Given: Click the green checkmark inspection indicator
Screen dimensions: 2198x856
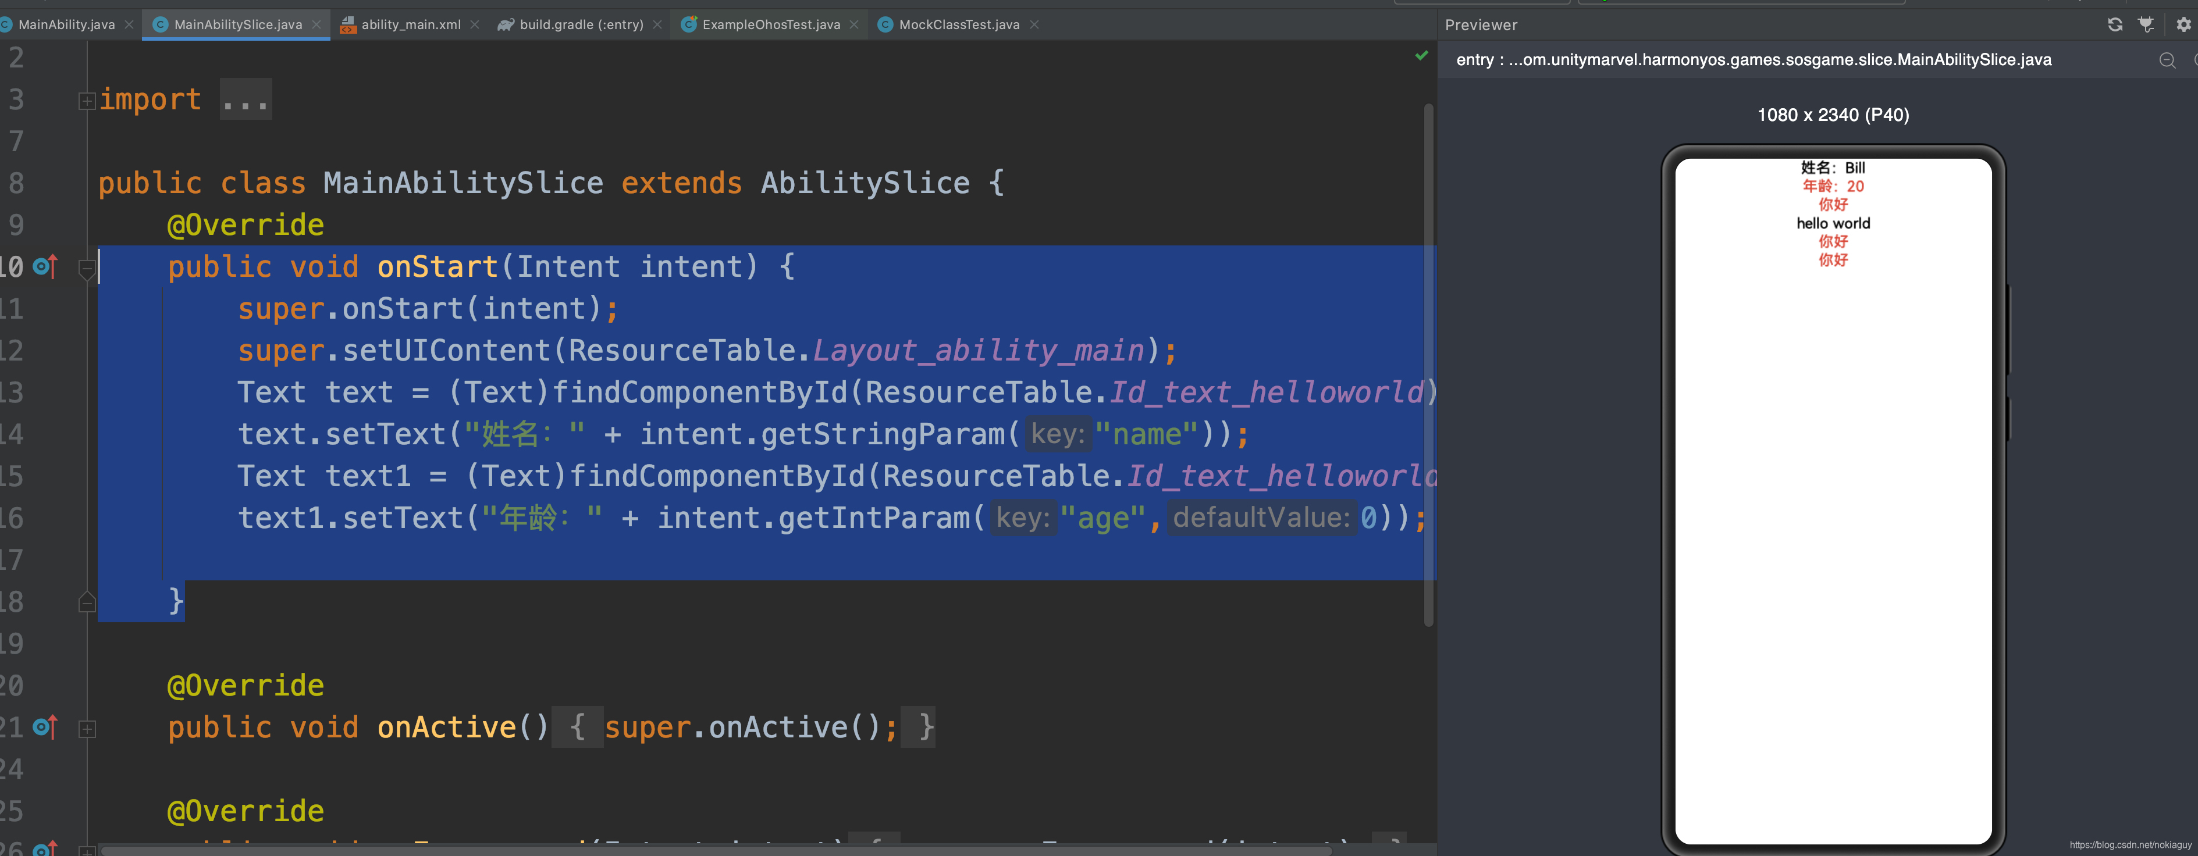Looking at the screenshot, I should click(1421, 55).
